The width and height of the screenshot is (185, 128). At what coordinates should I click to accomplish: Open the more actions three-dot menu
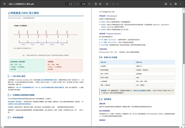180,4
